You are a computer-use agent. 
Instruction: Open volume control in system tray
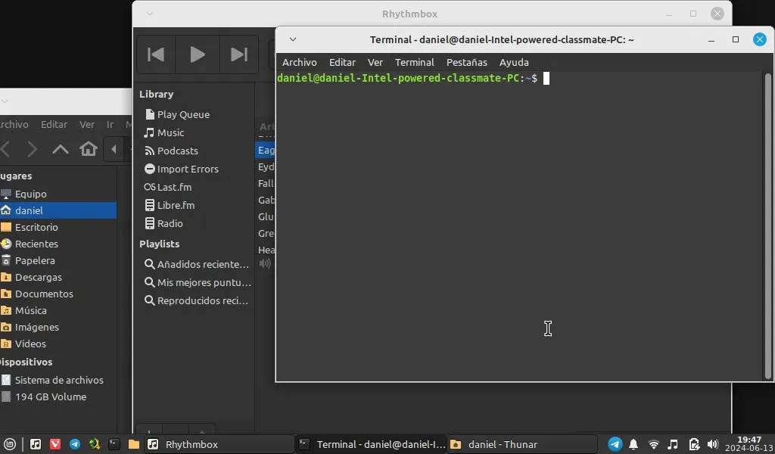[x=712, y=444]
